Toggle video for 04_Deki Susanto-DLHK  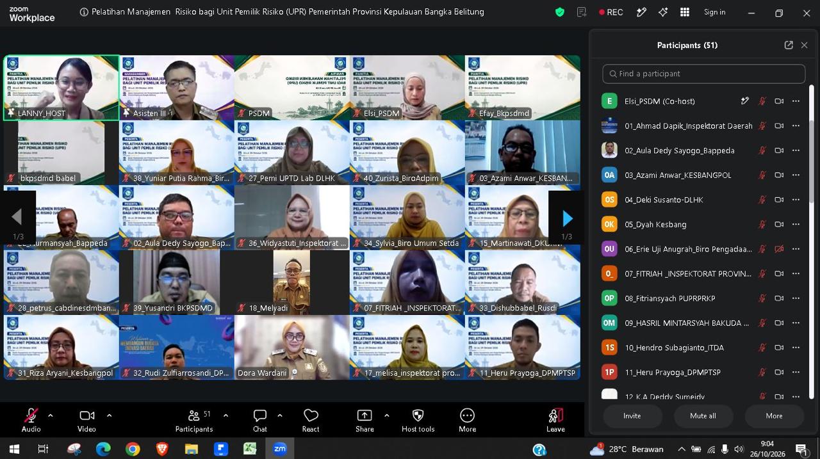tap(779, 200)
